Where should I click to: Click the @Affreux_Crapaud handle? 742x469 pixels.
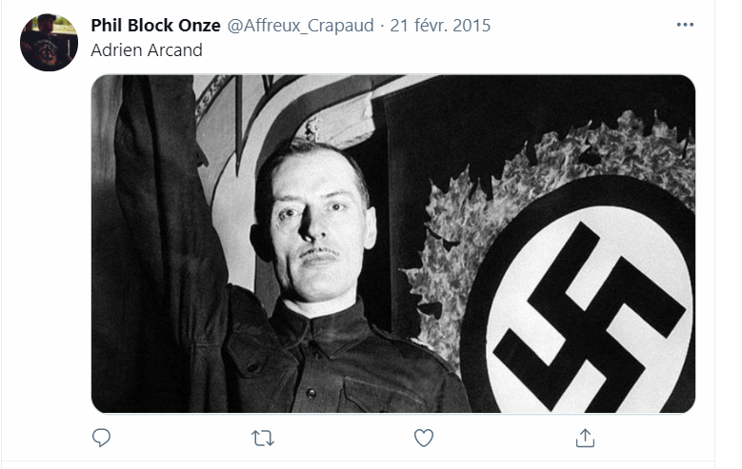pos(300,26)
